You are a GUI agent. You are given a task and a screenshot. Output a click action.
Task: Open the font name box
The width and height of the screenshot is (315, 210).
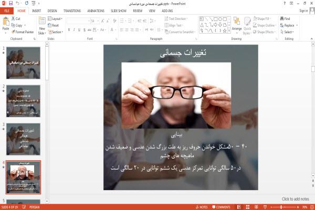click(x=78, y=20)
